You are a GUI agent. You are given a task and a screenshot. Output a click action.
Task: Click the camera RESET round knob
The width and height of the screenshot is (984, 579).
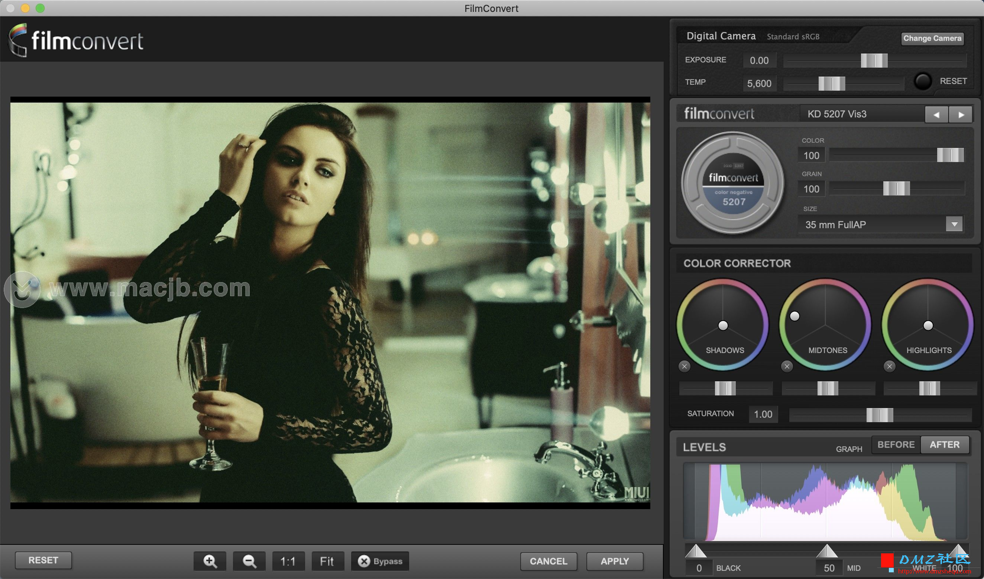click(x=923, y=81)
